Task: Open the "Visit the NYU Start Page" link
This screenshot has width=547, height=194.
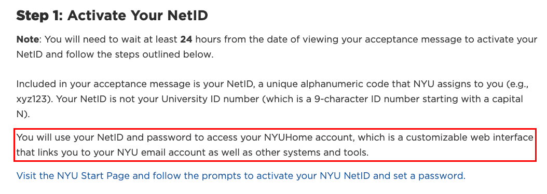Action: pos(241,175)
